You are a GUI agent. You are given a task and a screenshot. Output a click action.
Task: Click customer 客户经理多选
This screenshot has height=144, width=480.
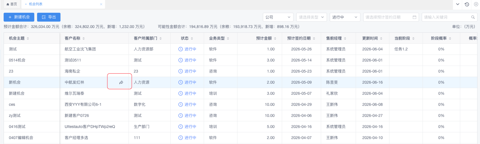pyautogui.click(x=76, y=138)
